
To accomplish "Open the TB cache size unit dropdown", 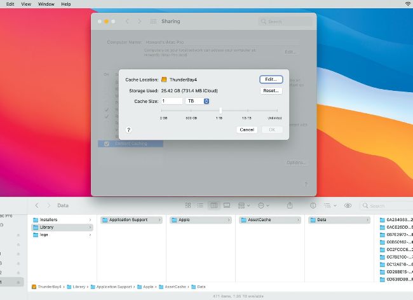I will 198,101.
